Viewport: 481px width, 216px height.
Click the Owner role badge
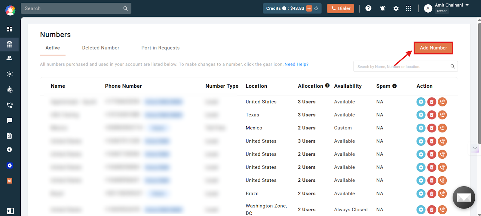click(x=442, y=11)
